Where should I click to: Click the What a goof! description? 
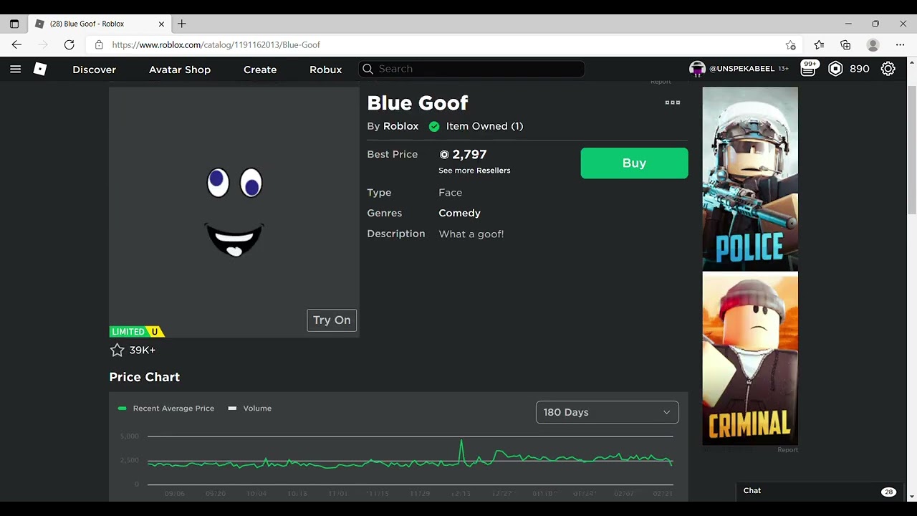click(471, 234)
